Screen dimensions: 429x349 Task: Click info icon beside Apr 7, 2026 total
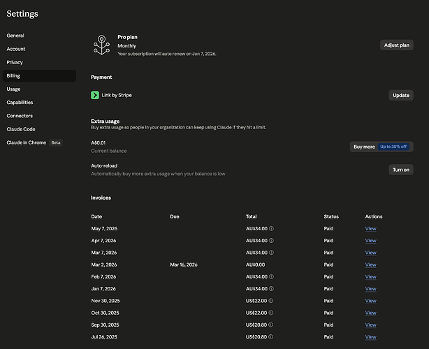(271, 241)
